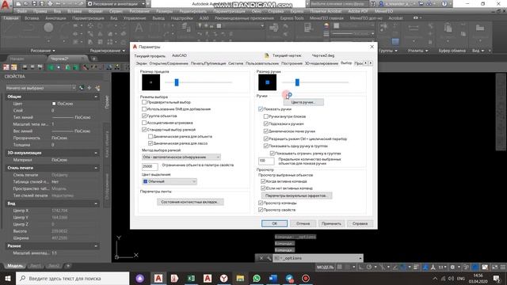507x285 pixels.
Task: Collapse the 3D-визуализация section
Action: (96, 153)
